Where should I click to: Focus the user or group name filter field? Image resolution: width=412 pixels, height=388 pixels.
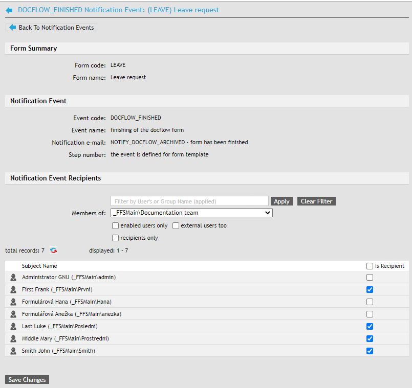tap(189, 201)
